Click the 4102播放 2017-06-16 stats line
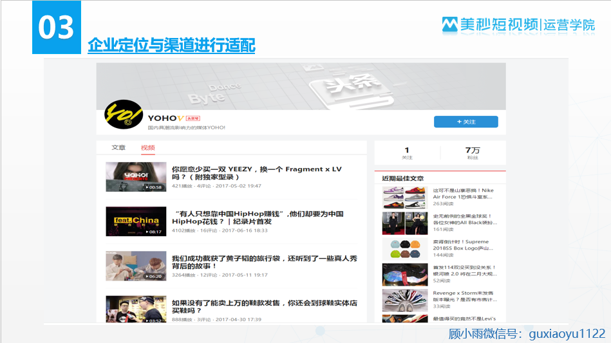The height and width of the screenshot is (343, 611). [x=220, y=230]
